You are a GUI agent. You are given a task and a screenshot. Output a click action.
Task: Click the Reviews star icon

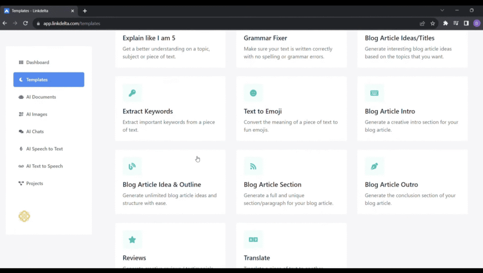pos(132,240)
